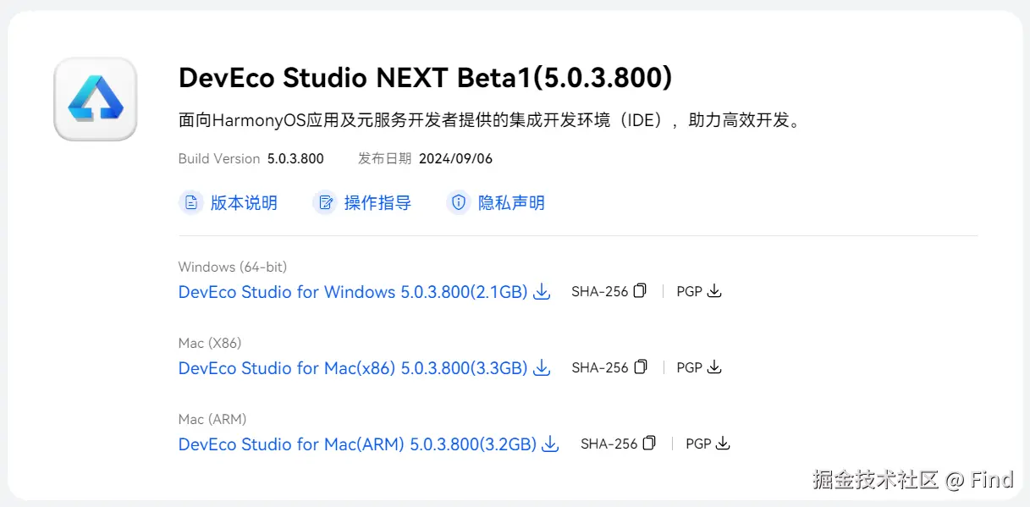
Task: Click the Mac (ARM) heading
Action: (x=212, y=419)
